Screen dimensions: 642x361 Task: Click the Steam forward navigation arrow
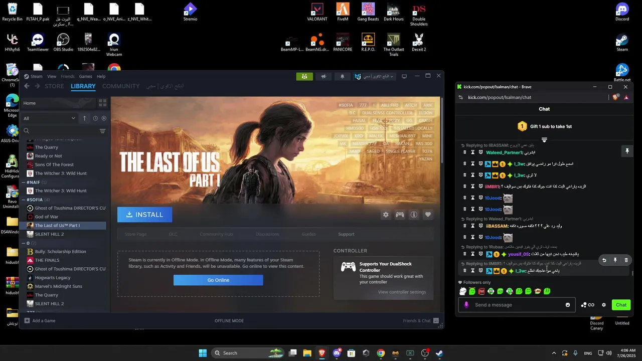click(37, 86)
